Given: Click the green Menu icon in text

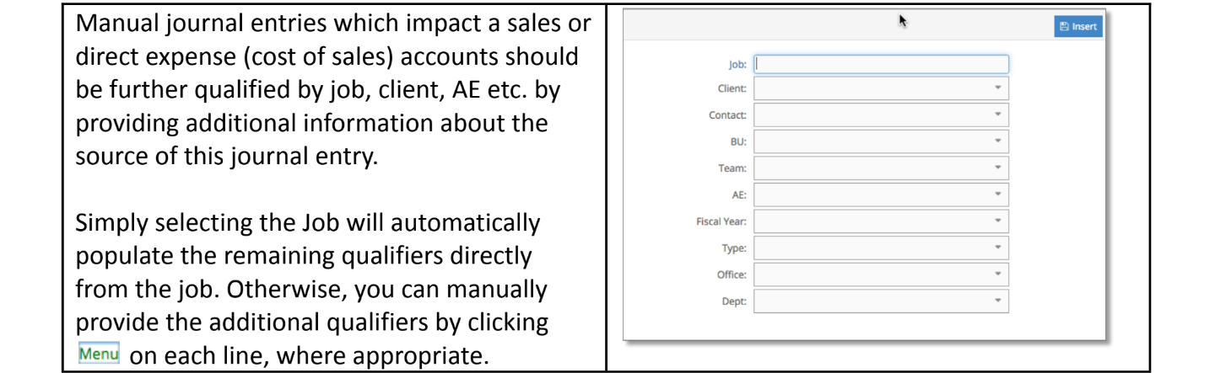Looking at the screenshot, I should (x=99, y=353).
